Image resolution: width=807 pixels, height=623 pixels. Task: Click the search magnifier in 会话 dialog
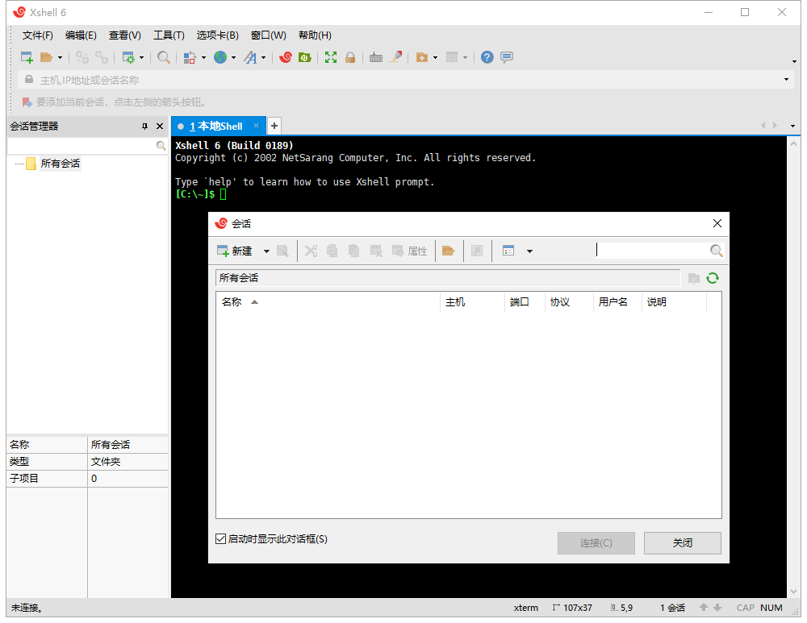click(x=716, y=251)
